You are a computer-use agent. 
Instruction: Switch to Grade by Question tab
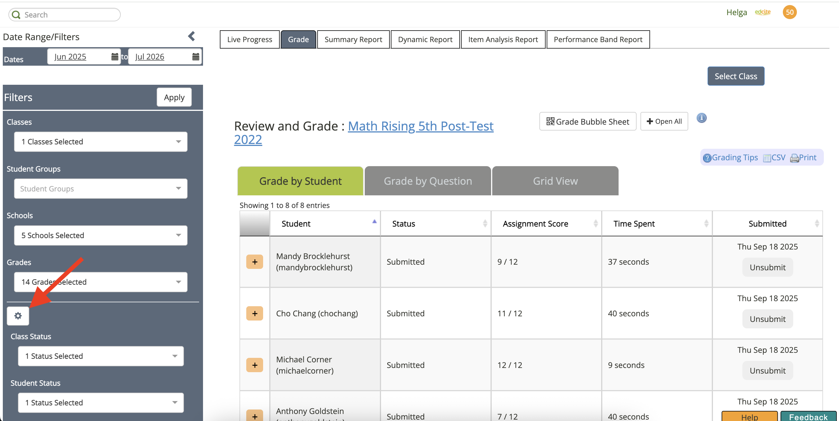[x=427, y=181]
